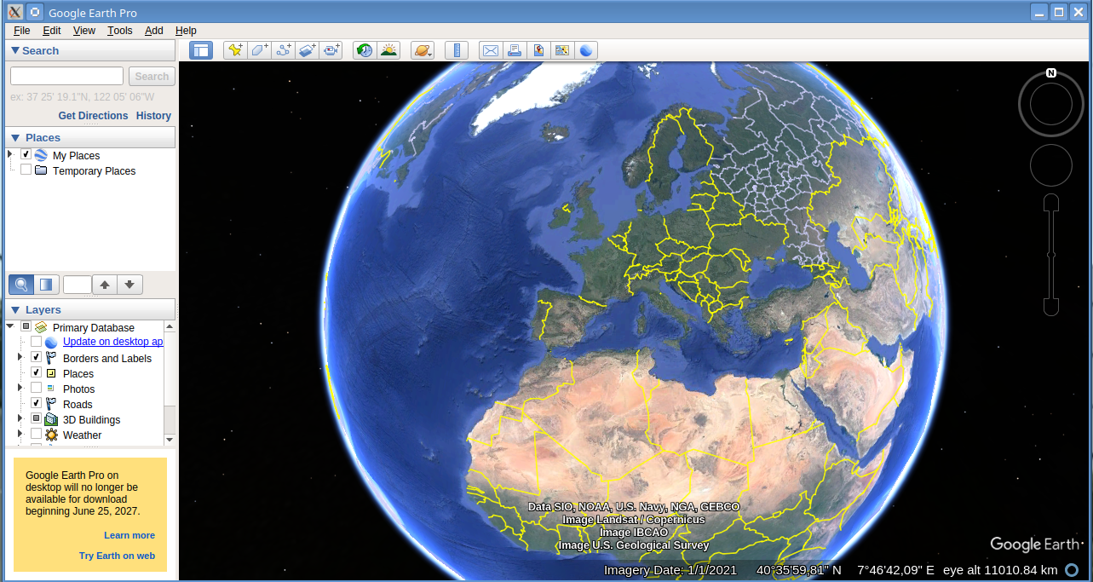Toggle sunlight across the landscape
Screen dimensions: 1093x582
[x=388, y=50]
